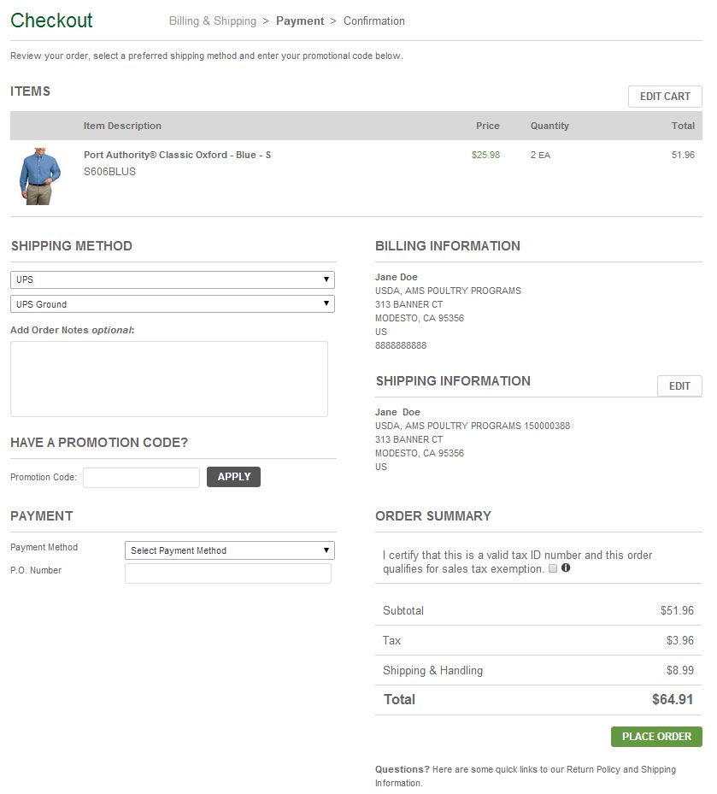The height and width of the screenshot is (794, 717).
Task: Click the Add Order Notes text area
Action: pyautogui.click(x=169, y=379)
